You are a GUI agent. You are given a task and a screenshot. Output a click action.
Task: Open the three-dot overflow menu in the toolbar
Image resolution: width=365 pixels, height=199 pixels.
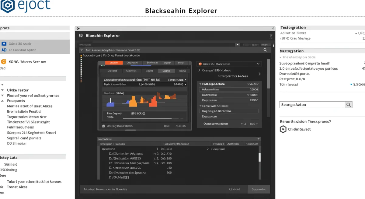pyautogui.click(x=273, y=45)
